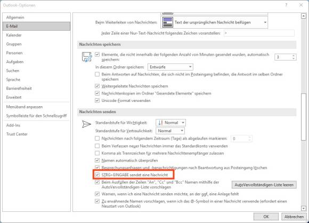
Task: Click the Nur-Text prefix character field
Action: coord(259,33)
